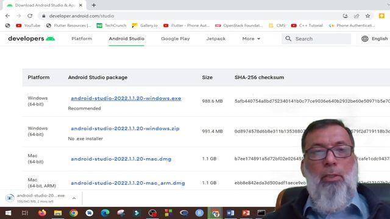
Task: Click the site Search field
Action: [316, 39]
